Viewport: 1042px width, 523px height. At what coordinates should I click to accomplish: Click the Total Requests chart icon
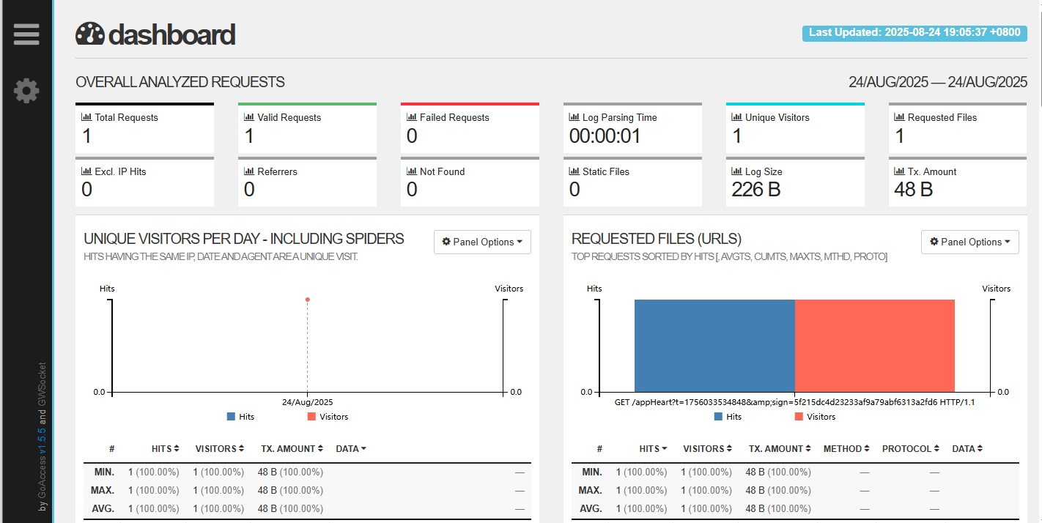[86, 117]
